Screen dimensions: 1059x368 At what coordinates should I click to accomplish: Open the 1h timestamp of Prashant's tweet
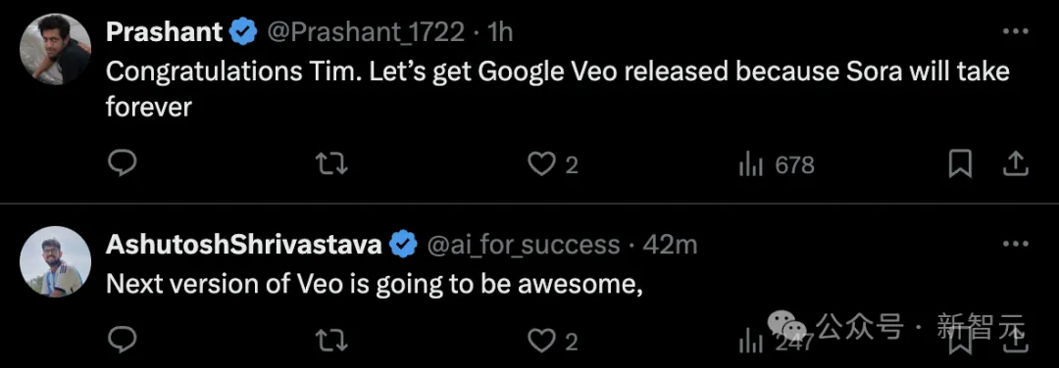[500, 31]
